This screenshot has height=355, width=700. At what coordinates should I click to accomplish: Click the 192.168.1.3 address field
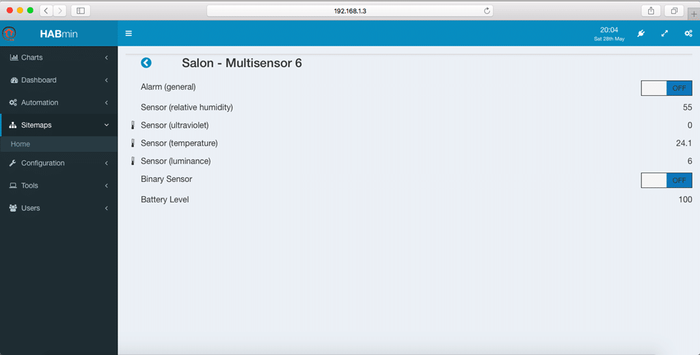[x=350, y=11]
